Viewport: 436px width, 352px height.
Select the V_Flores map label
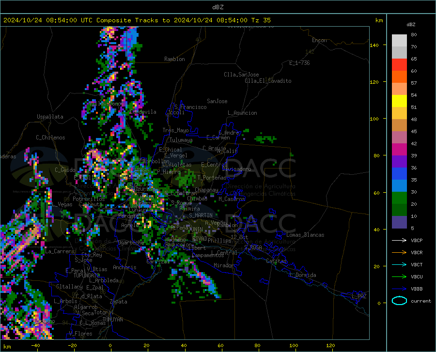pos(80,334)
